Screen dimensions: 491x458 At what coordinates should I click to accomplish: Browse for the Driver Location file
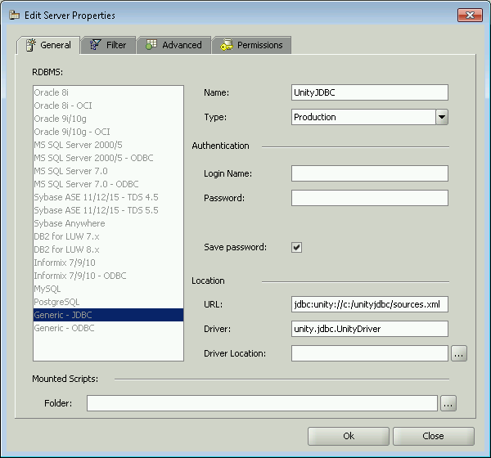point(459,353)
